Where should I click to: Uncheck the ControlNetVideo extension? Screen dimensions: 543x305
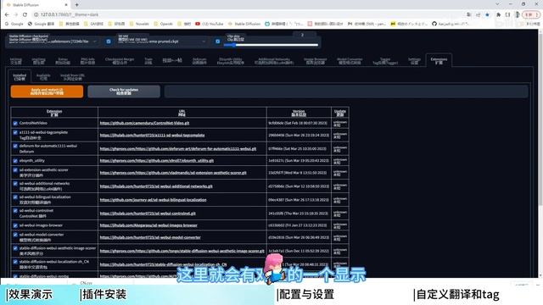(x=15, y=123)
